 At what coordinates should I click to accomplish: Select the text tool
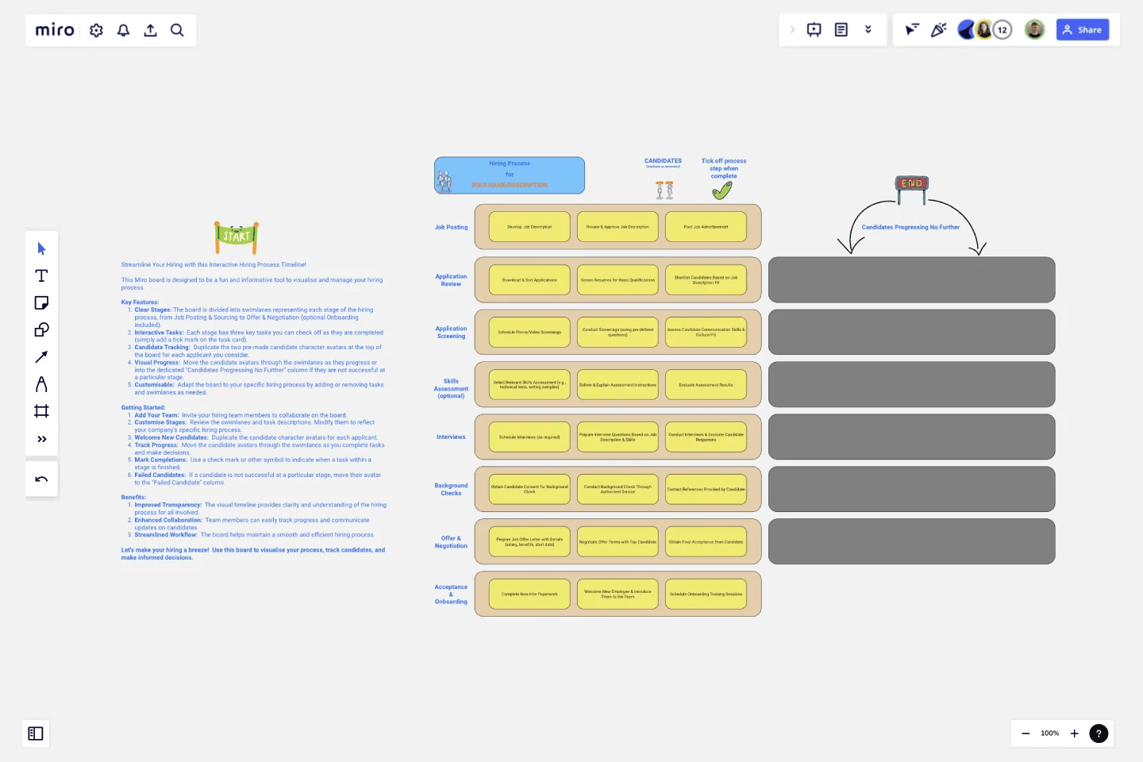pyautogui.click(x=41, y=275)
